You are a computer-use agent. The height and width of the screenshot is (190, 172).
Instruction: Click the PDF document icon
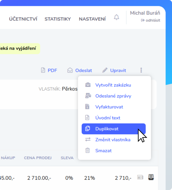coord(43,70)
